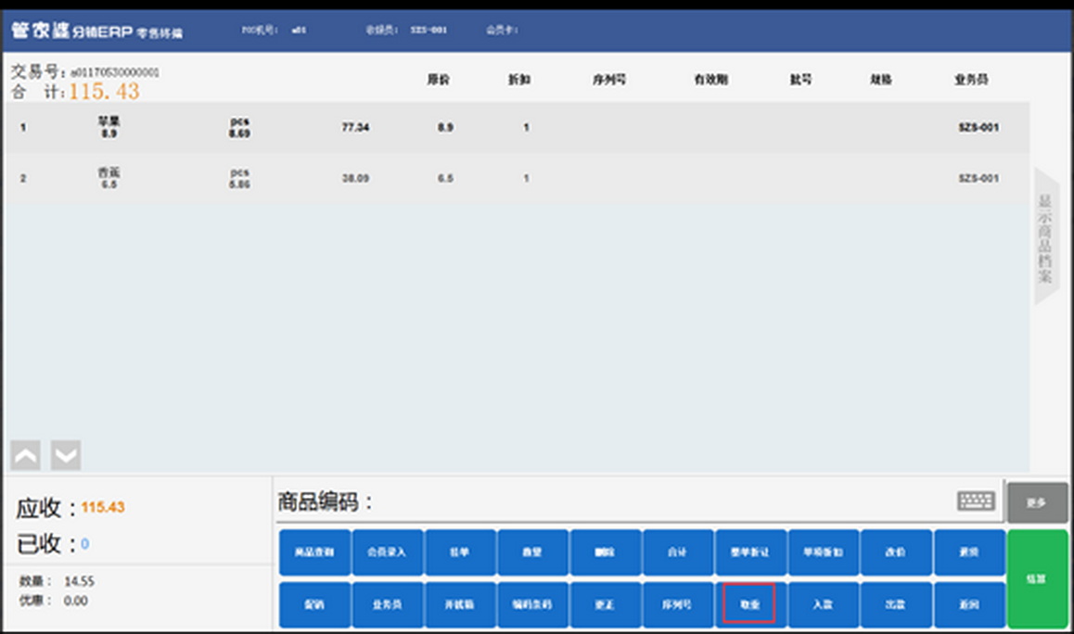Screen dimensions: 1074x634
Task: Open 商品查询 product search
Action: click(314, 552)
